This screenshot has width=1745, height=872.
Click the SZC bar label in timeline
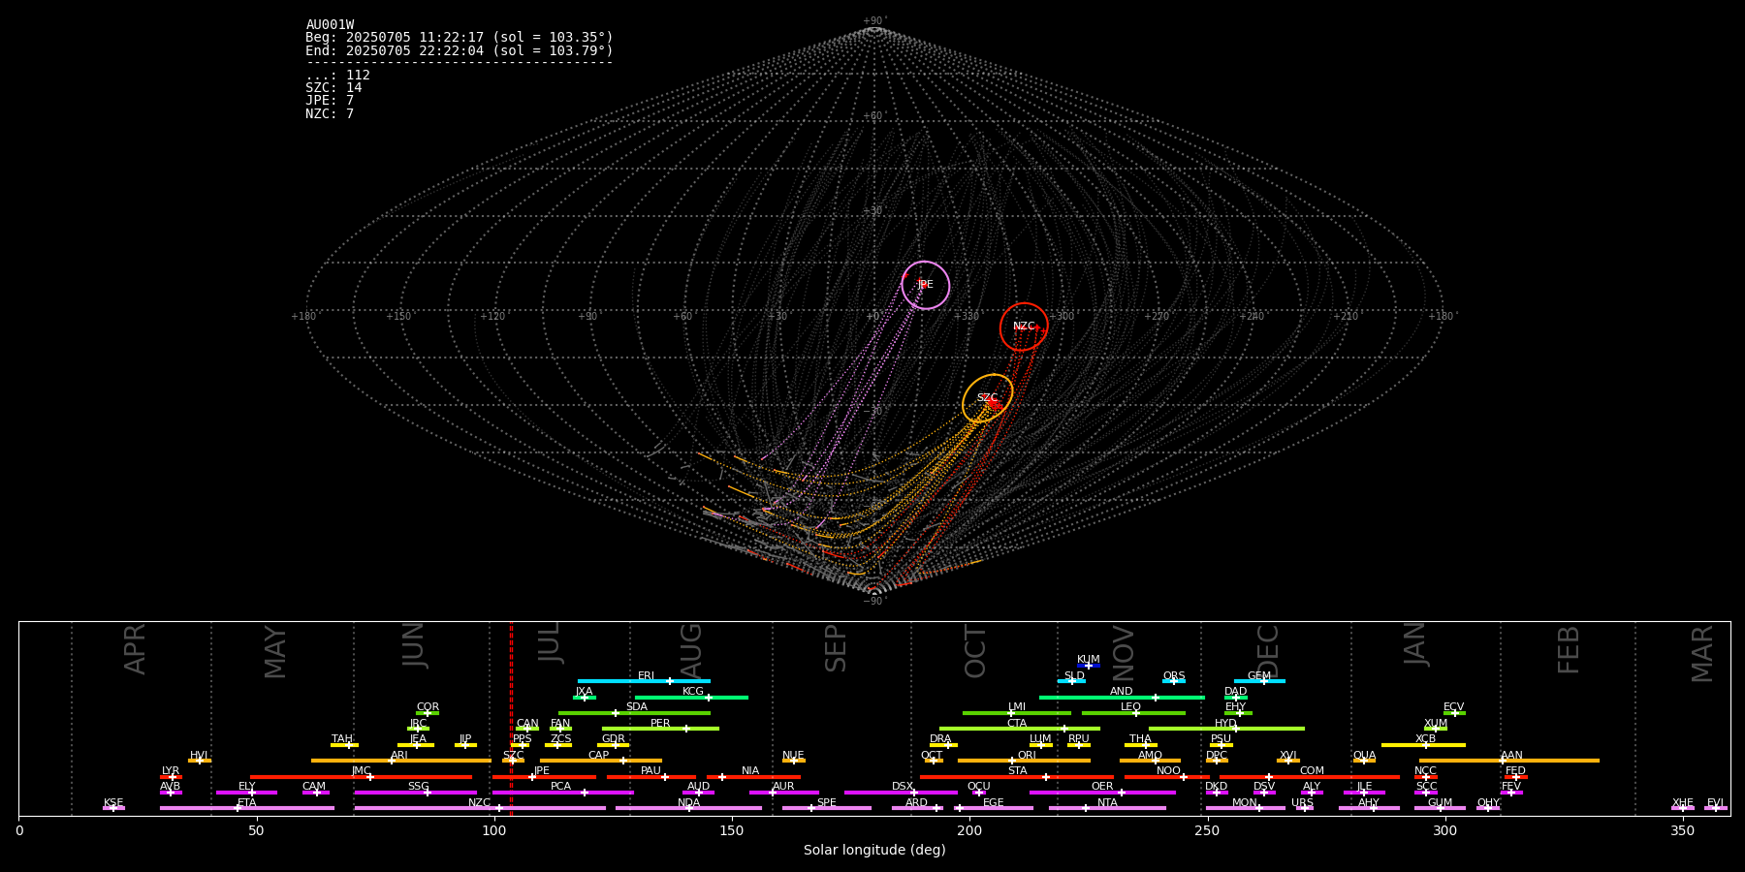point(514,756)
